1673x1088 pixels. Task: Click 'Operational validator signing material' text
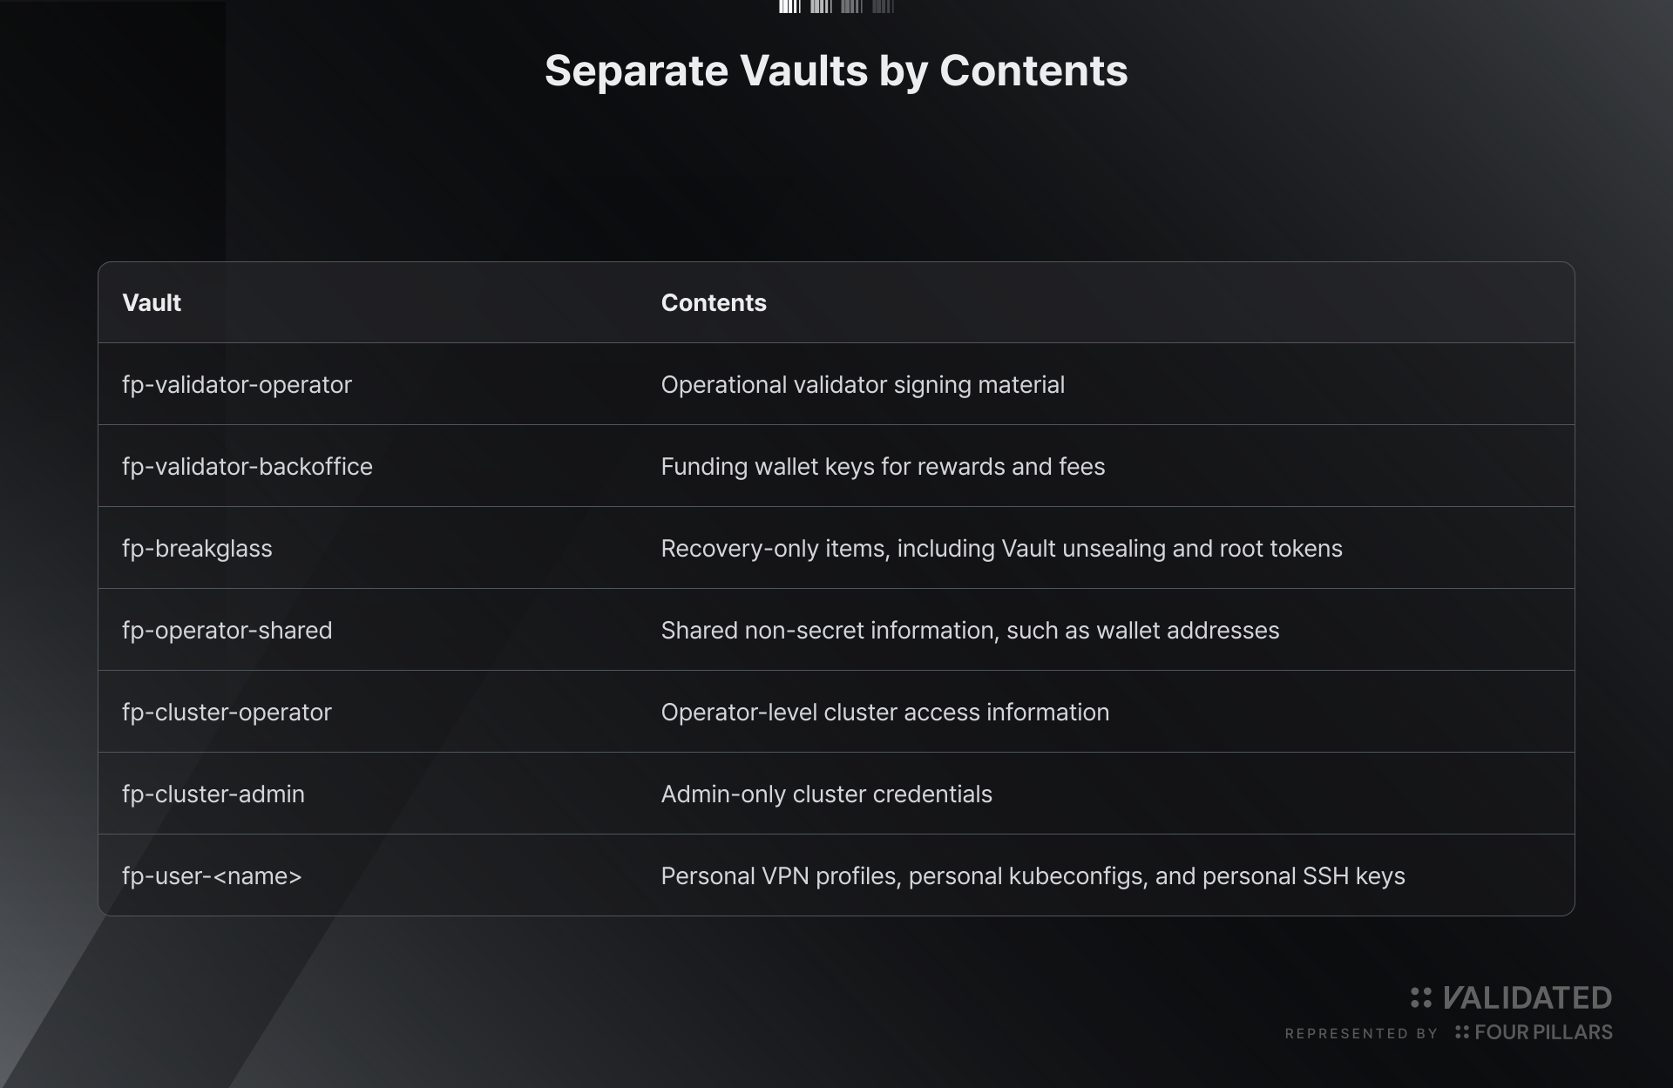(863, 384)
